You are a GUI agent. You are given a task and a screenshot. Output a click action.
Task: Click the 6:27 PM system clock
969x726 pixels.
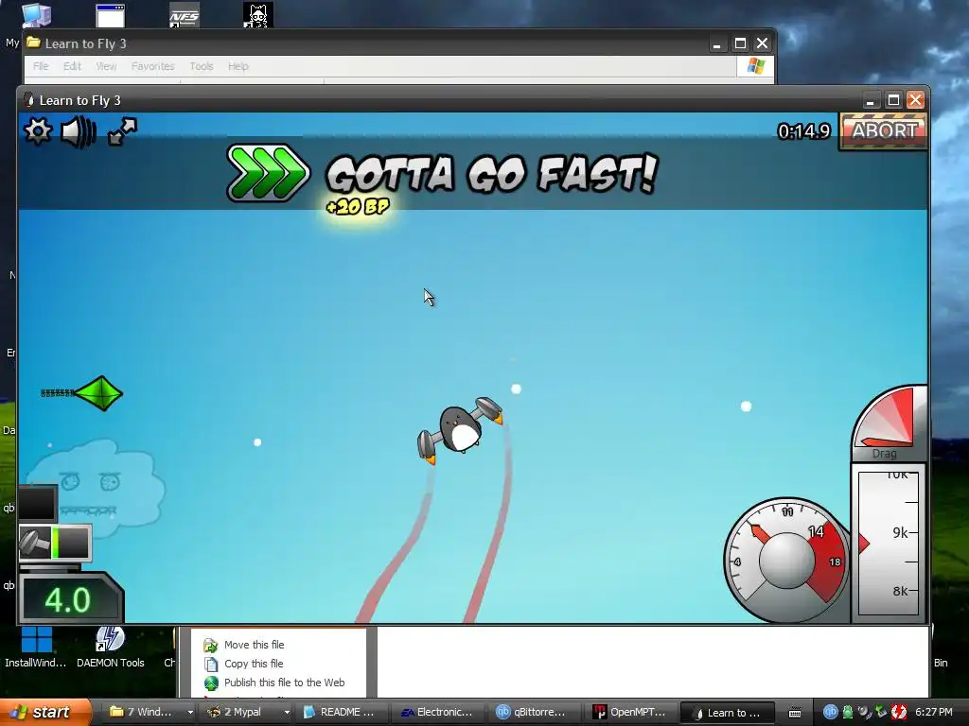934,712
